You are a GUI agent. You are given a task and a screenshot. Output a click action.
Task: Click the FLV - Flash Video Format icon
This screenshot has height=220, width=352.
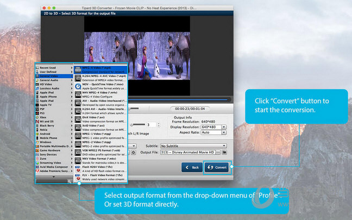pos(78,177)
